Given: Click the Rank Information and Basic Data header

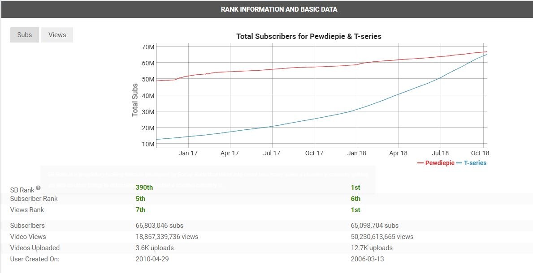Looking at the screenshot, I should 279,9.
